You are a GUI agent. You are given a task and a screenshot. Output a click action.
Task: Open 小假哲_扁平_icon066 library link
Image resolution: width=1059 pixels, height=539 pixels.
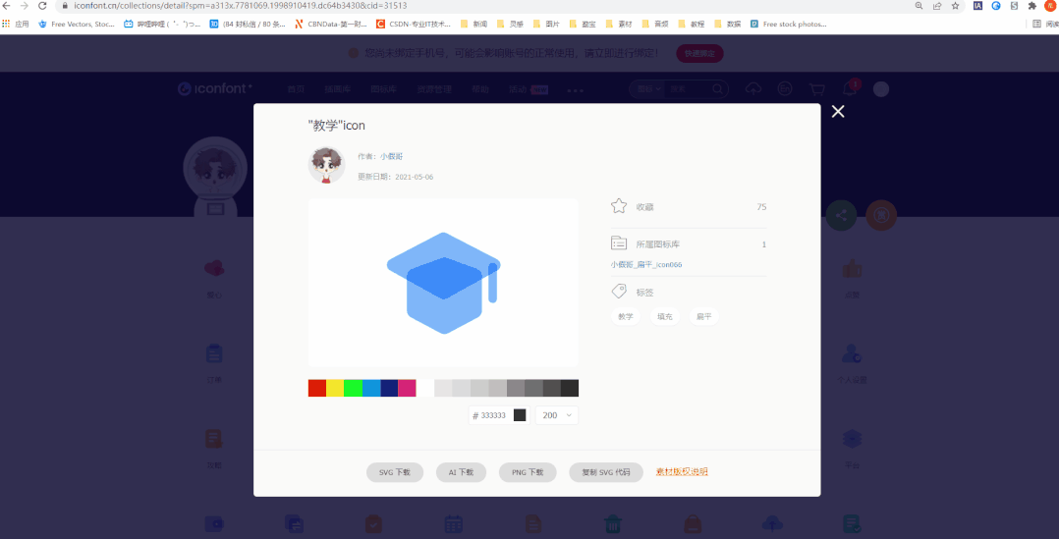click(646, 264)
